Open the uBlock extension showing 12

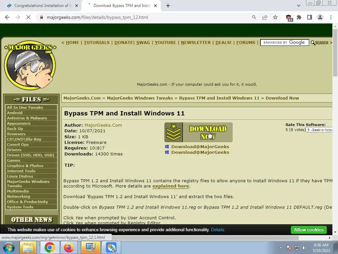tap(289, 18)
